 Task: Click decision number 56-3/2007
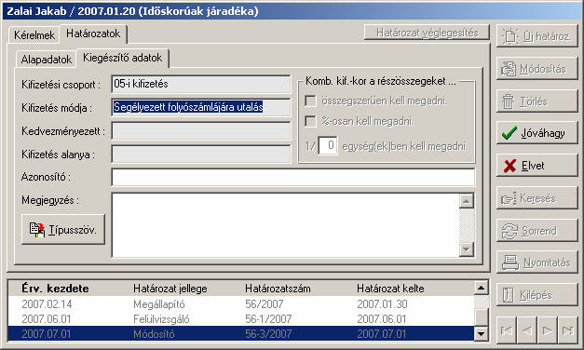pyautogui.click(x=268, y=333)
